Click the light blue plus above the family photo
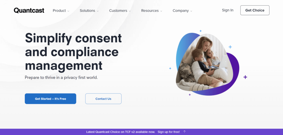 point(201,31)
